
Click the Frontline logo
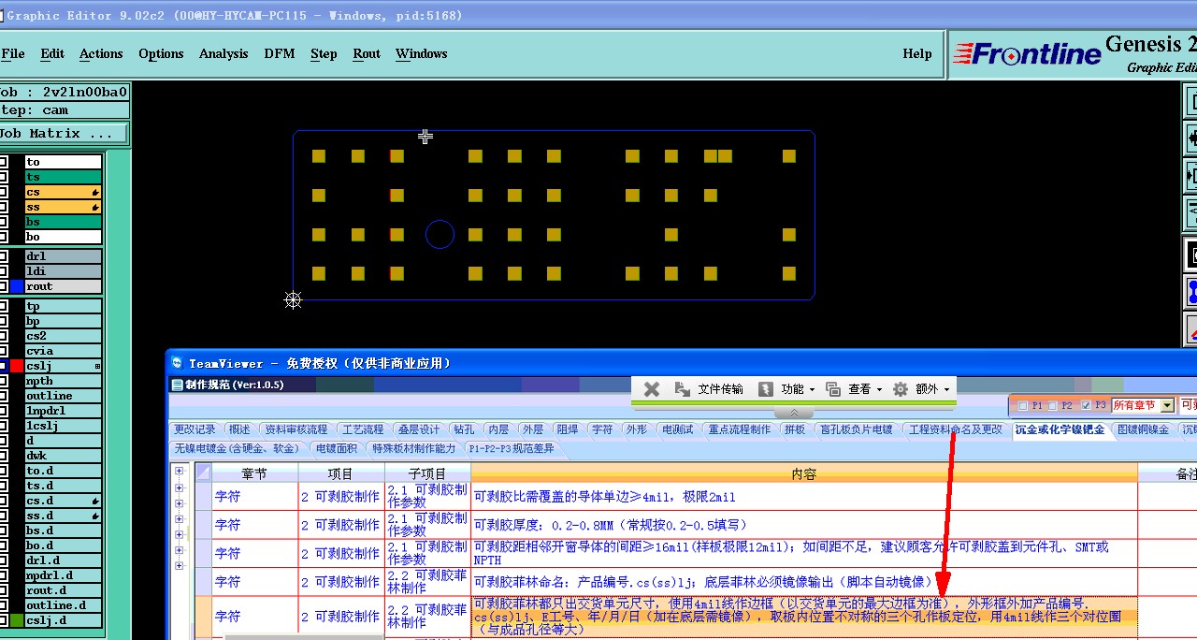(1027, 54)
